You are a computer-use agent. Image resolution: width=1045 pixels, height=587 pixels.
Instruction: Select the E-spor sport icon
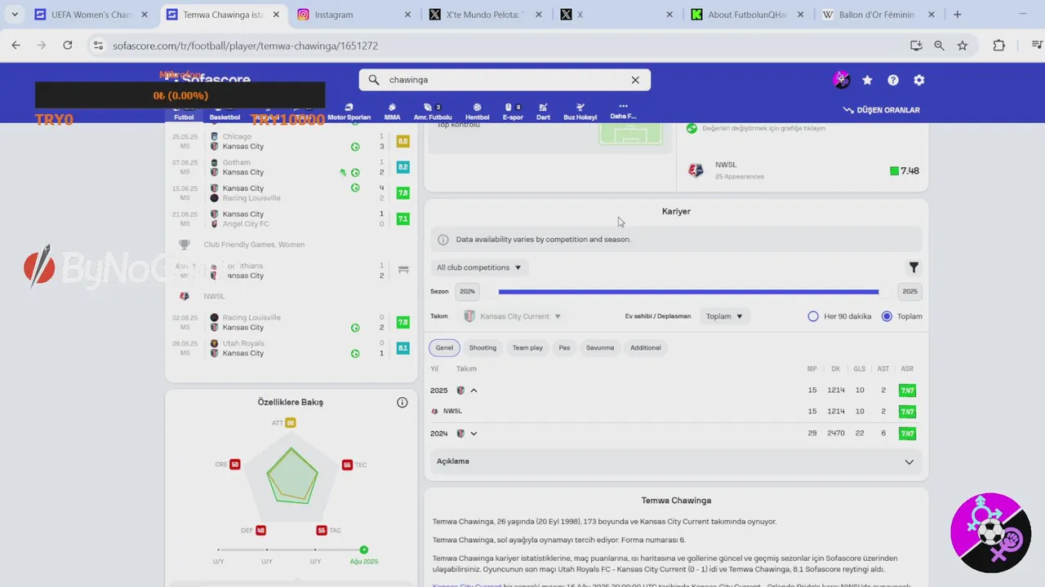click(x=513, y=112)
